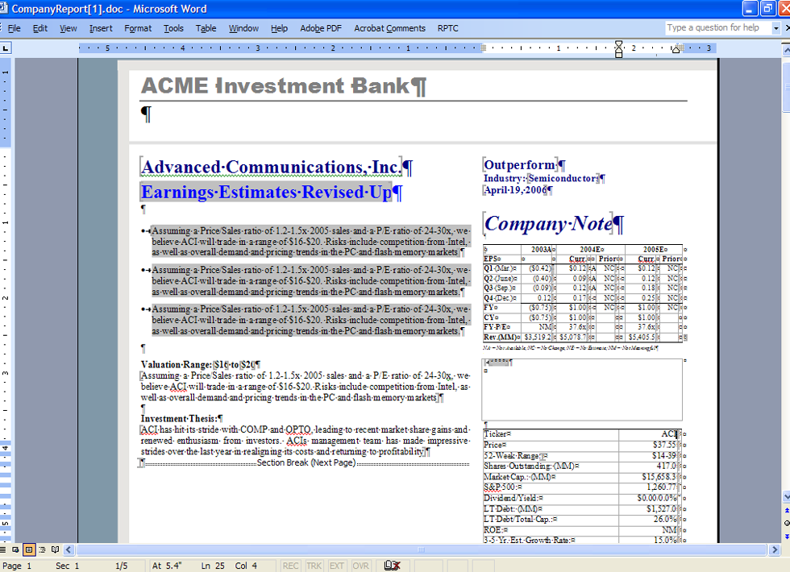Toggle REC macro recording in status bar
Viewport: 790px width, 572px height.
coord(290,566)
